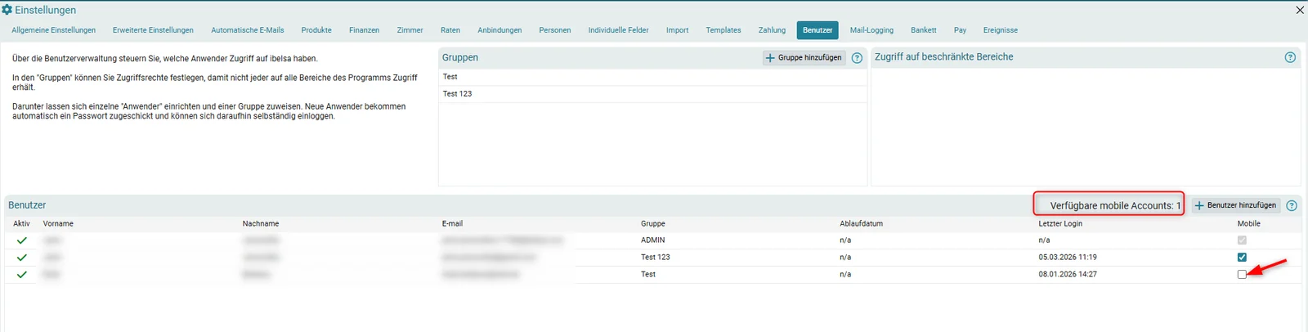Viewport: 1308px width, 332px height.
Task: Sort by the Letzter Login column header
Action: [1060, 224]
